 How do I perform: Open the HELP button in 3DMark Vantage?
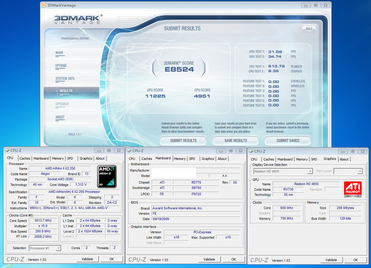click(309, 28)
